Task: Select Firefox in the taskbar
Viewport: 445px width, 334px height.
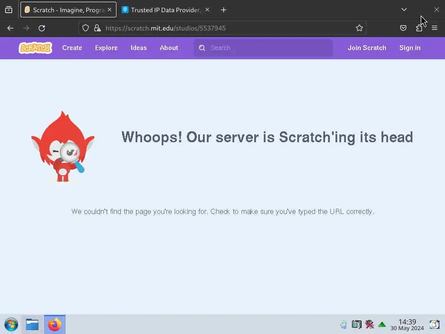Action: tap(54, 324)
